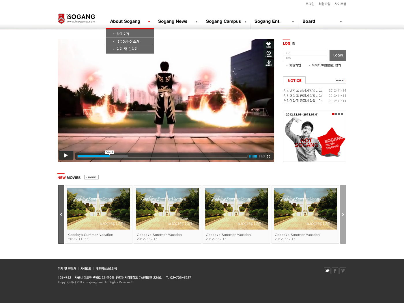
Task: Select ISOGANG 소개 submenu item
Action: point(128,41)
